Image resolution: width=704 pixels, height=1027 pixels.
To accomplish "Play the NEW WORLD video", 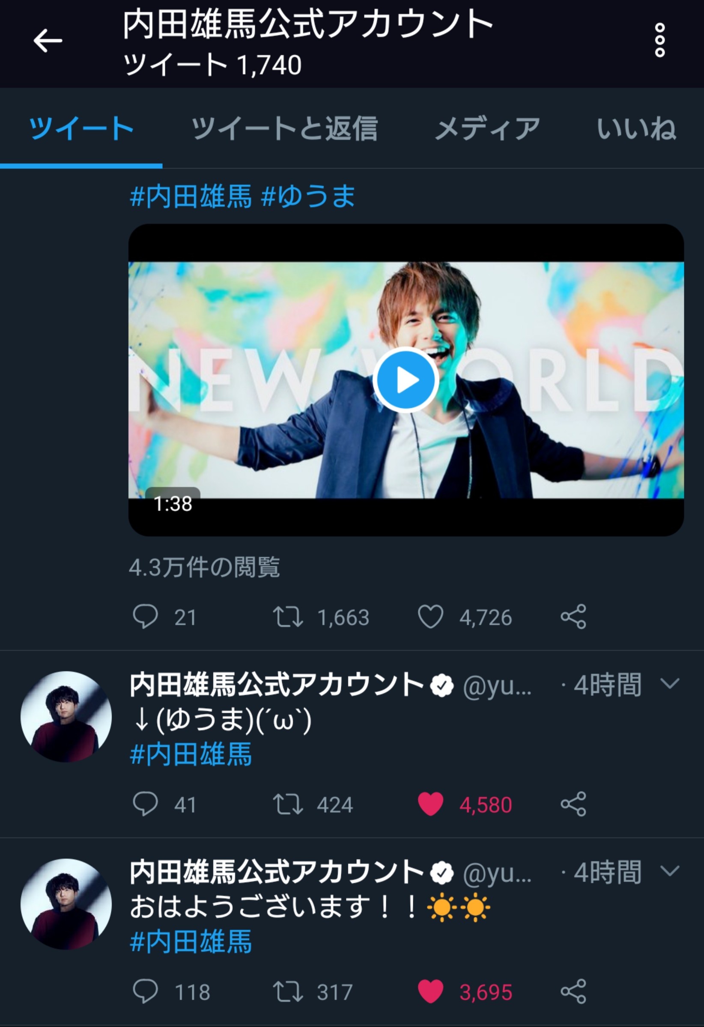I will click(406, 380).
